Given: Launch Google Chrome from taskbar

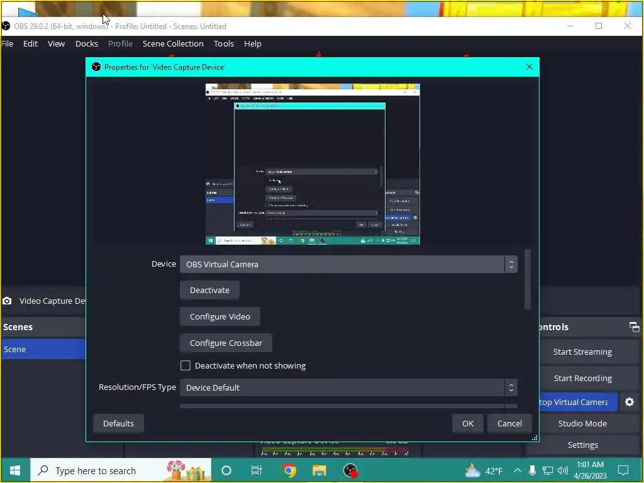Looking at the screenshot, I should tap(289, 470).
